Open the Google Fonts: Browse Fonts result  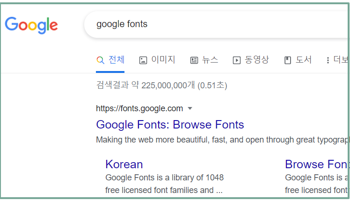(x=170, y=125)
